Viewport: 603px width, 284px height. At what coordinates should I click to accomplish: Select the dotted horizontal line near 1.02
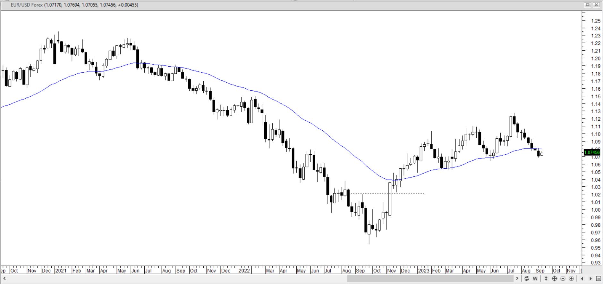401,194
